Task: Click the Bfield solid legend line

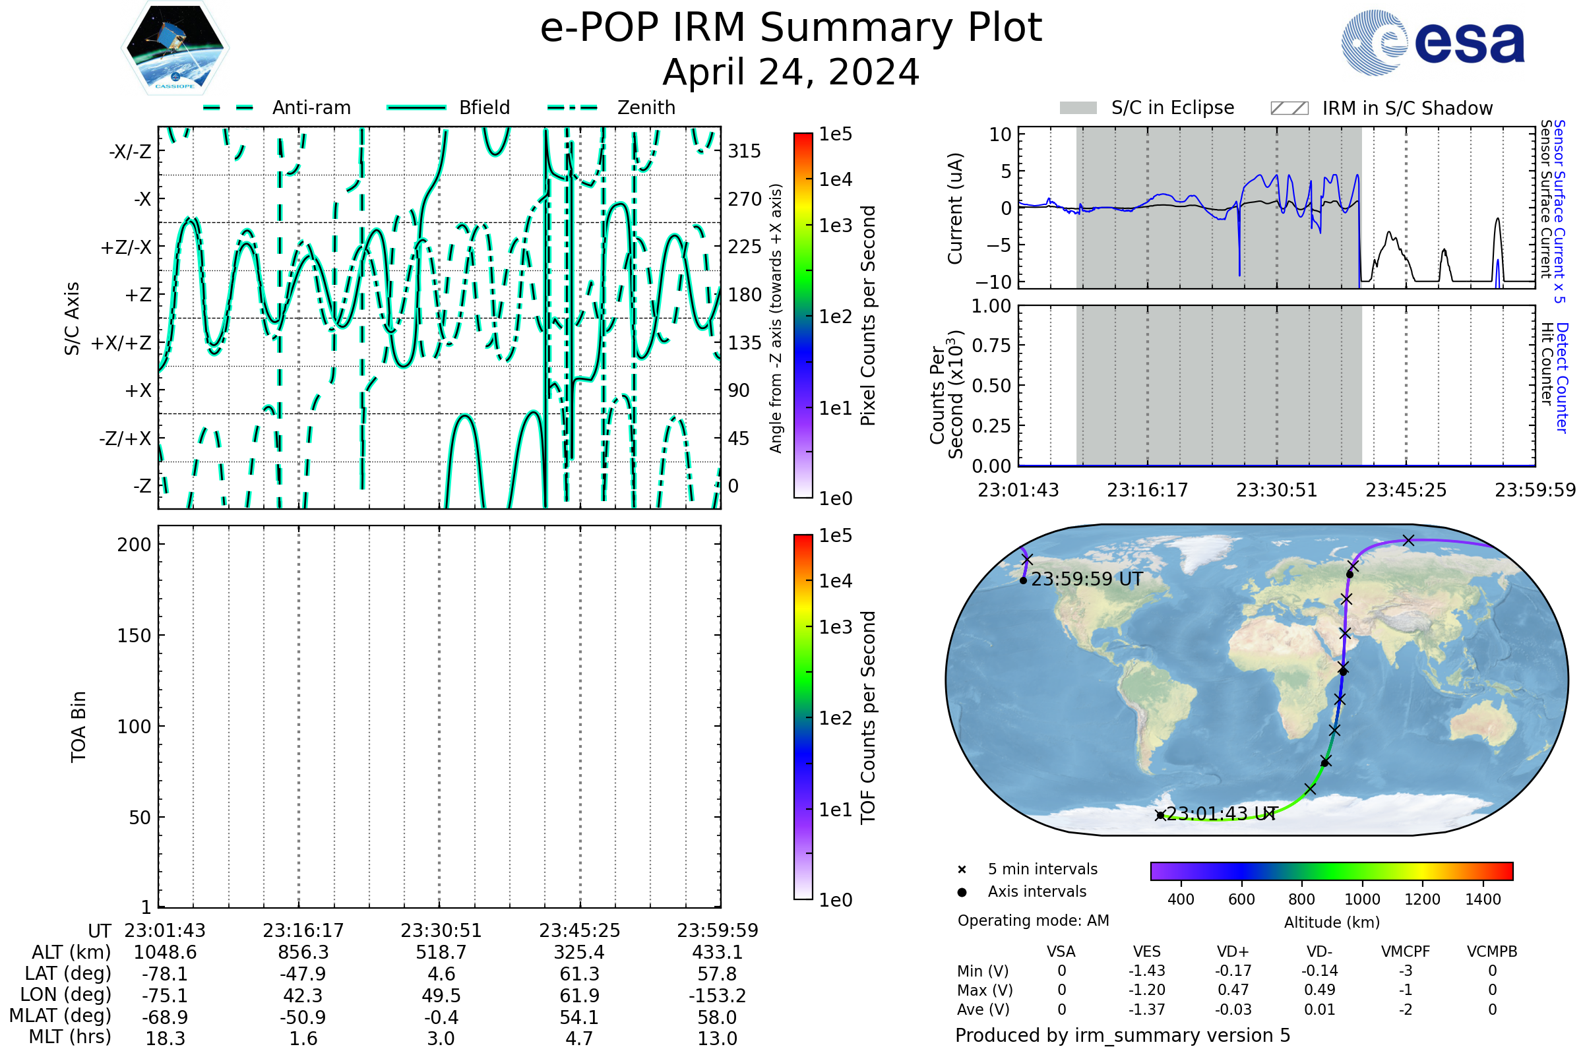Action: coord(416,107)
